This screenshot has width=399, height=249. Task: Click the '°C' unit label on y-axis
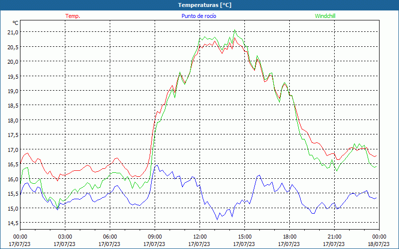[15, 23]
